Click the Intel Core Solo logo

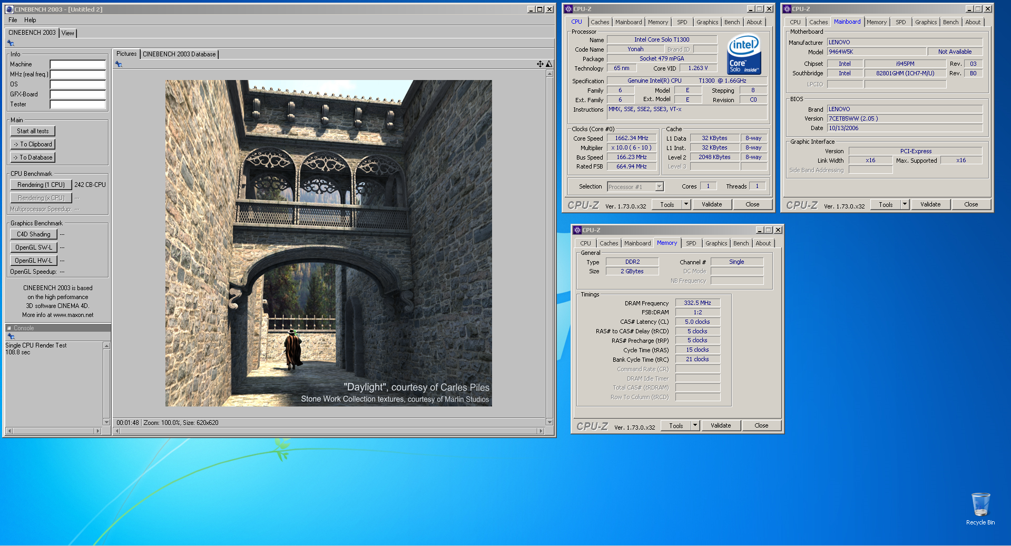(744, 54)
